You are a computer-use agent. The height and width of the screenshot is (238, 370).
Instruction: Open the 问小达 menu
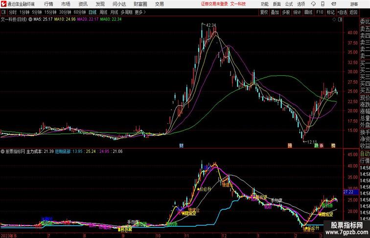(119, 4)
